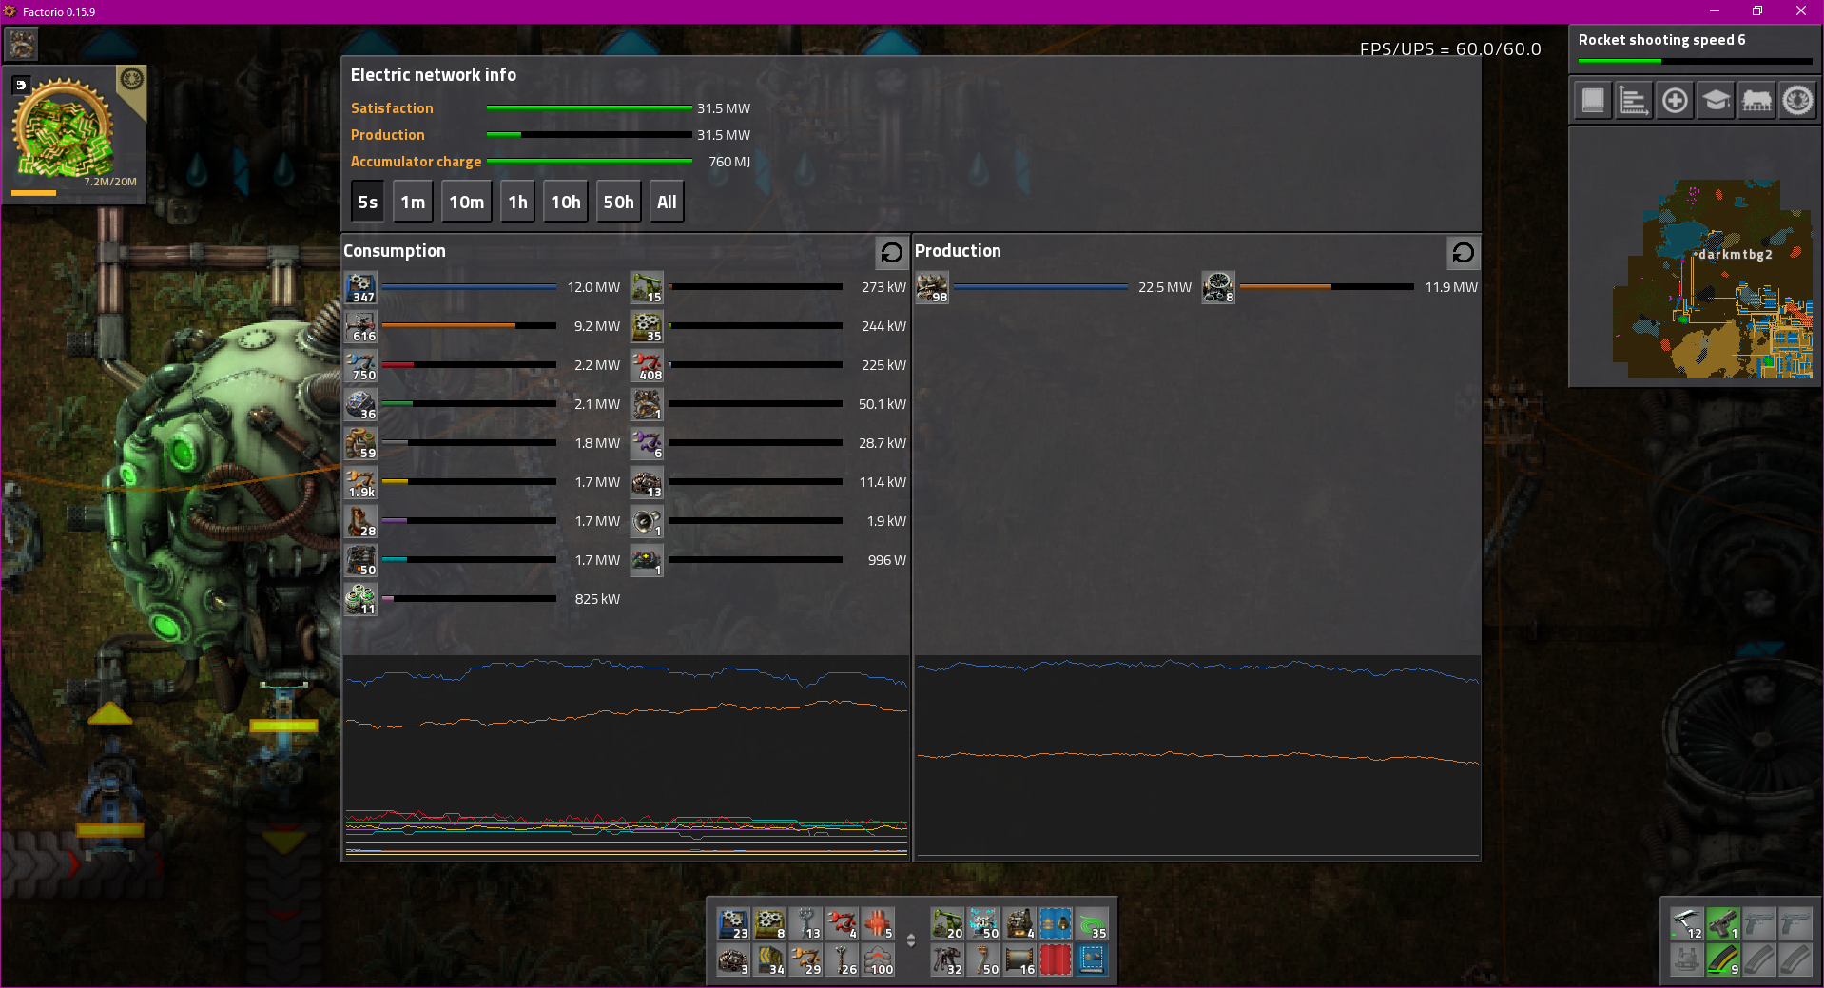Pick blue assembling machine from quickbar, count 23

pyautogui.click(x=732, y=923)
